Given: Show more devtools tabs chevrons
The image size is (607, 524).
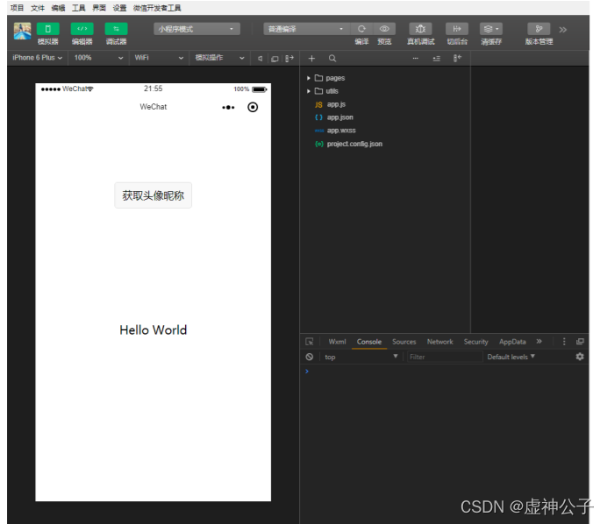Looking at the screenshot, I should (539, 342).
